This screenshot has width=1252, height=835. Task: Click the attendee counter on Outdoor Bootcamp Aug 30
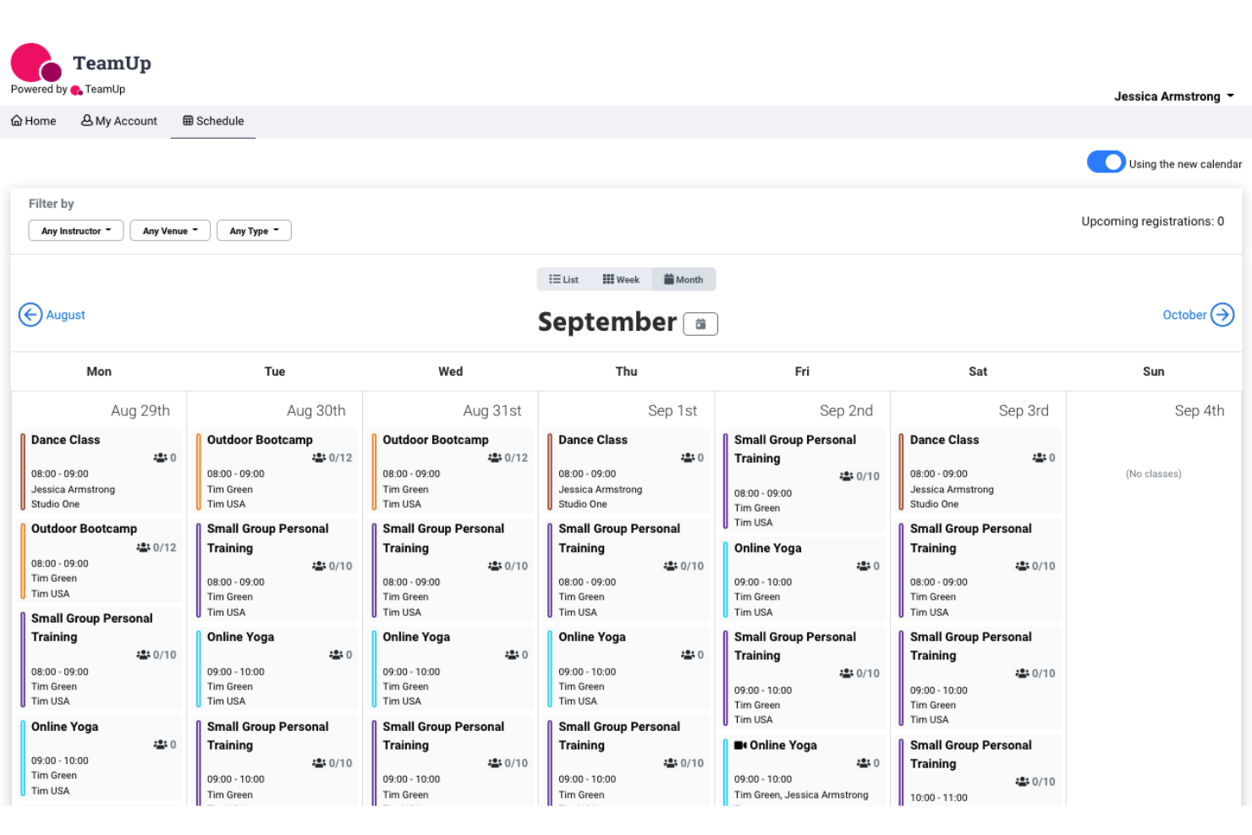(333, 458)
